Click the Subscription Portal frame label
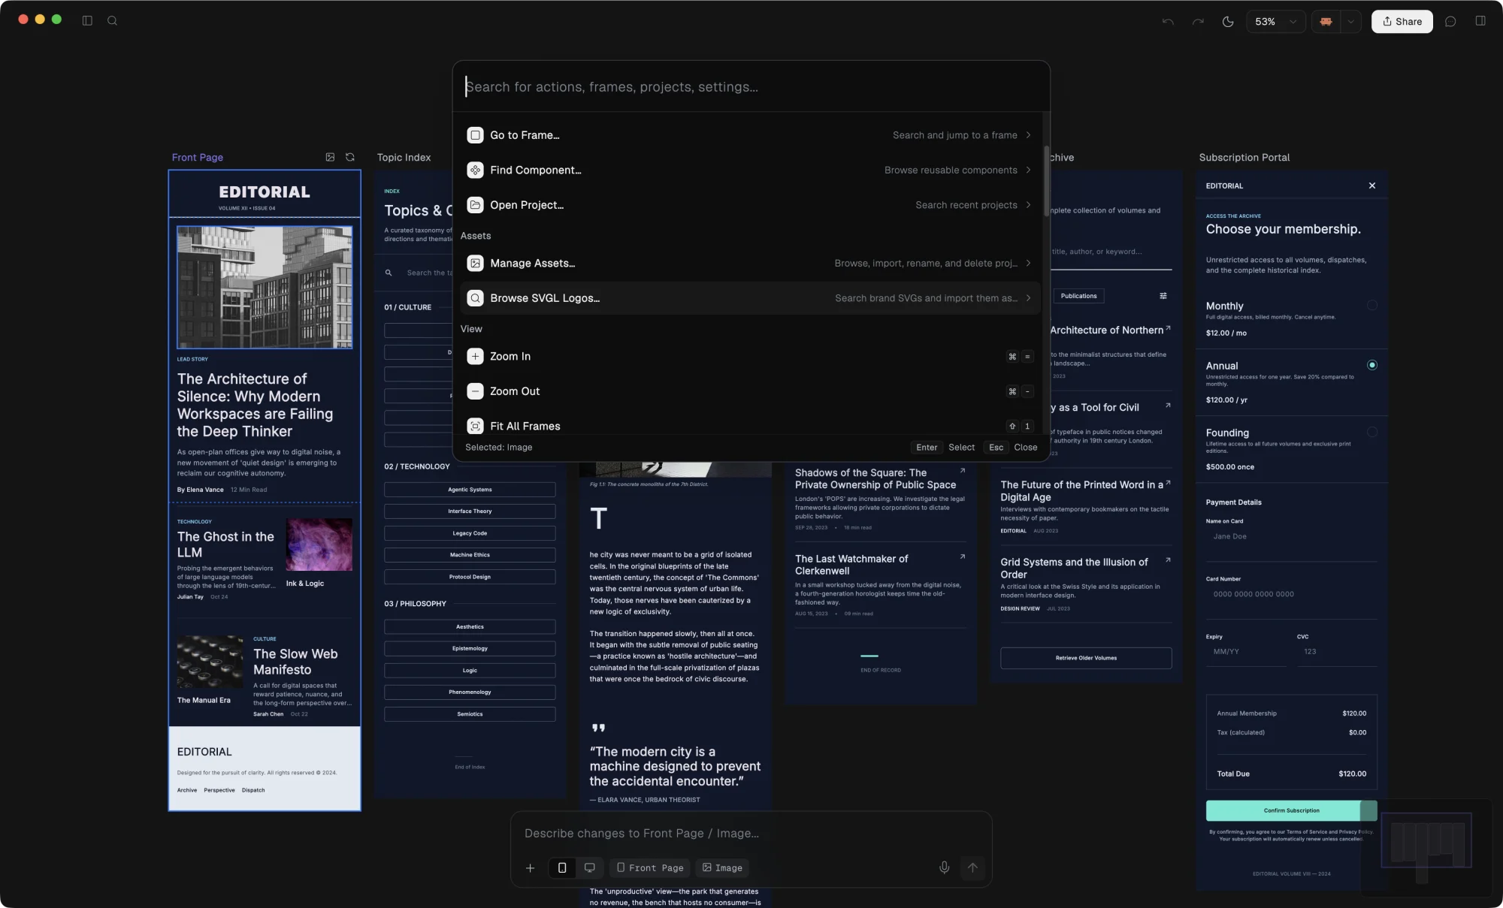This screenshot has width=1503, height=908. 1244,158
